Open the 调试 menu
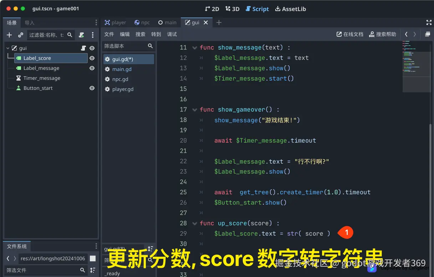The image size is (434, 277). point(172,34)
